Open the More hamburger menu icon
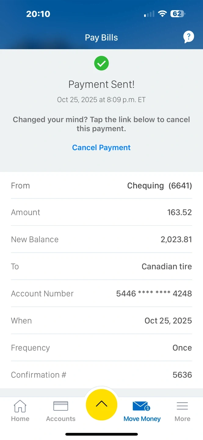 click(x=182, y=406)
